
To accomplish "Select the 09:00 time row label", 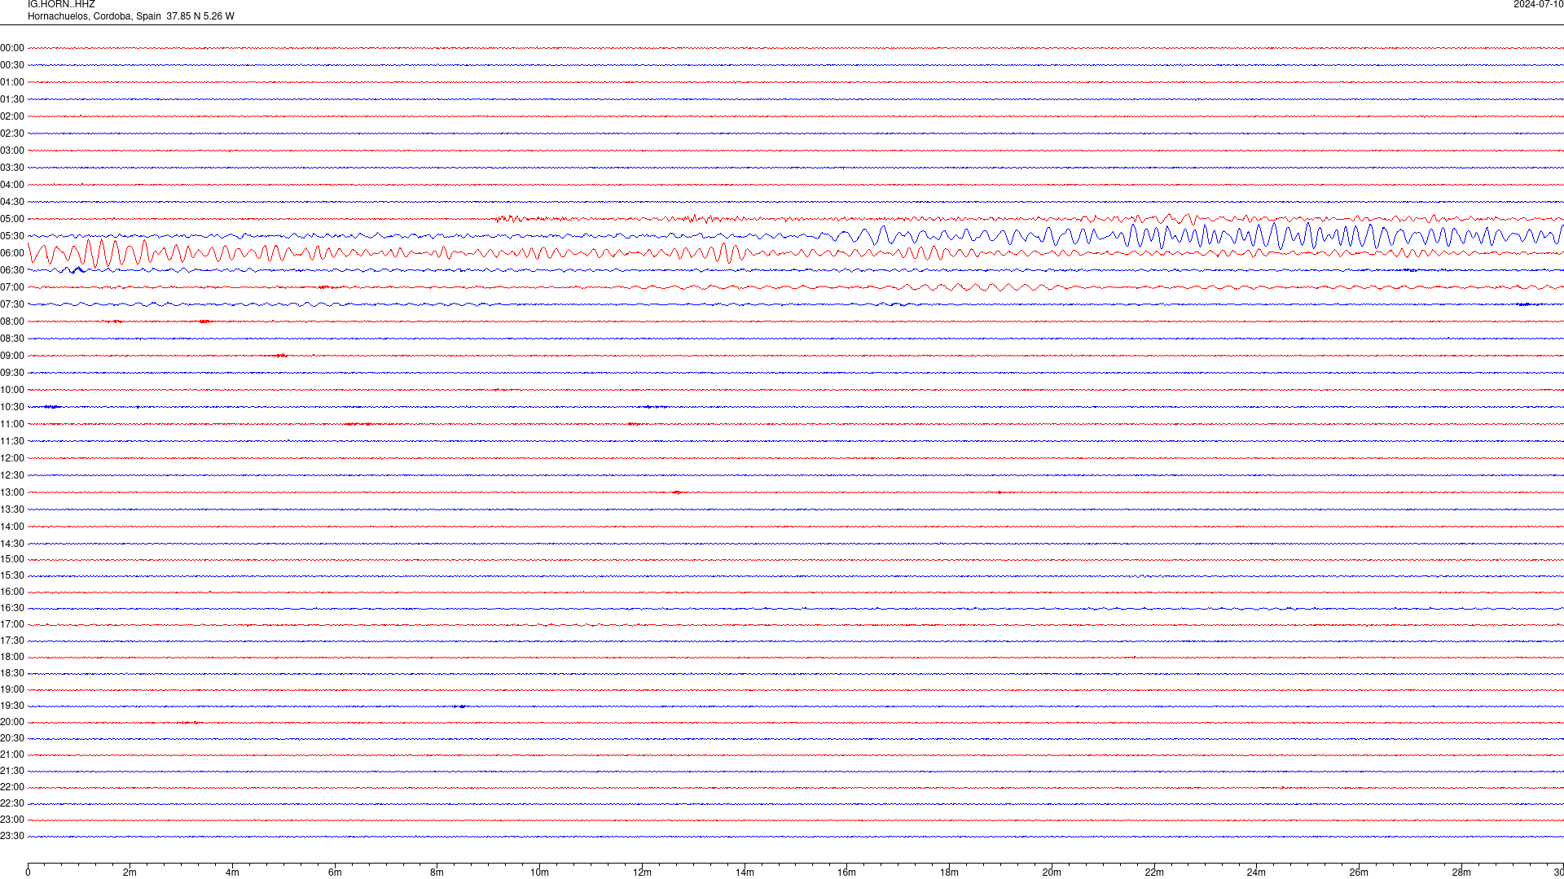I will pyautogui.click(x=12, y=356).
